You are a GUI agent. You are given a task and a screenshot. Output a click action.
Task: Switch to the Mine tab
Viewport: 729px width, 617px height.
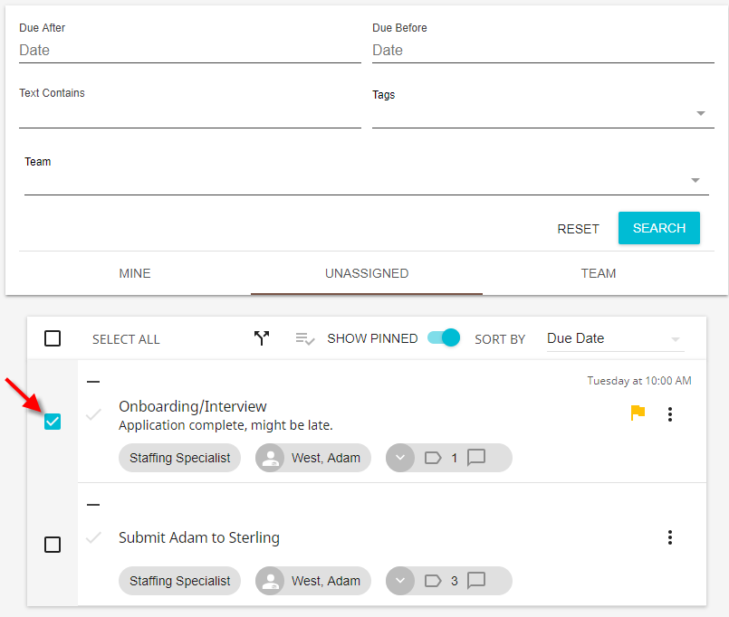[x=135, y=273]
